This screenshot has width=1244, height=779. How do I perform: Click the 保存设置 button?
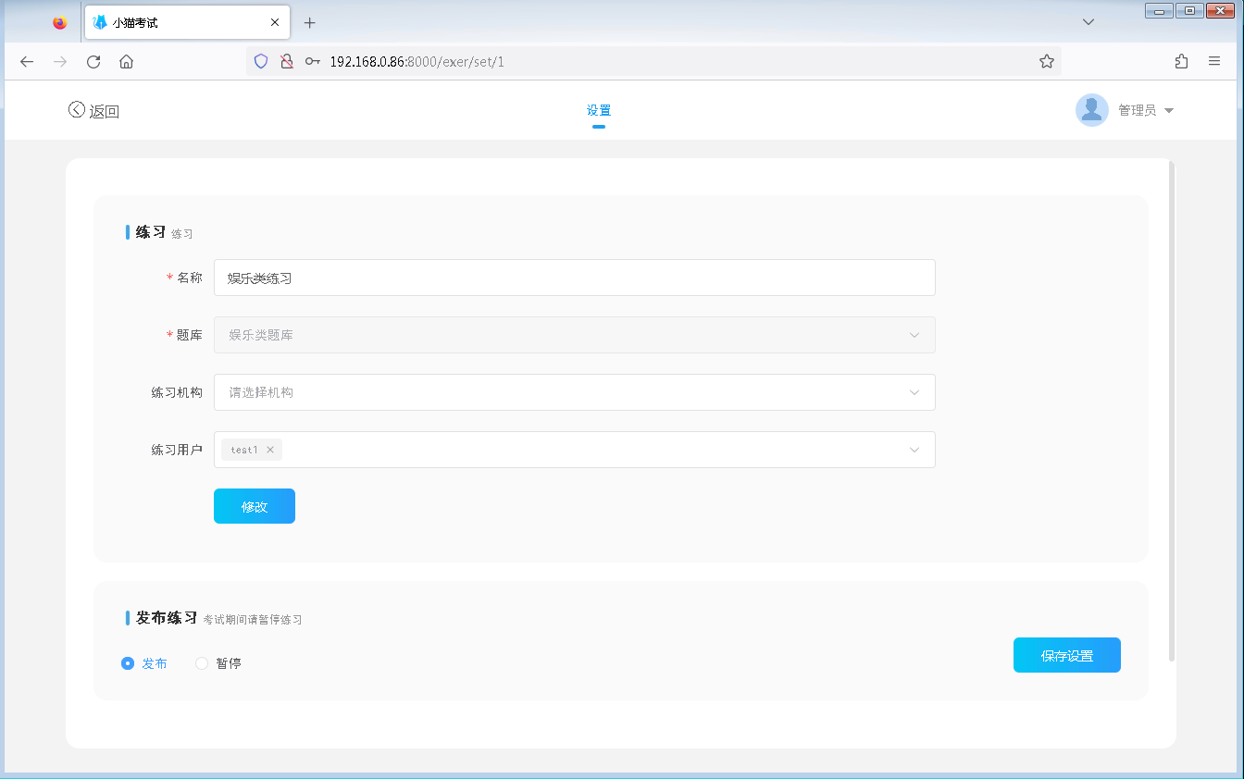click(x=1067, y=655)
